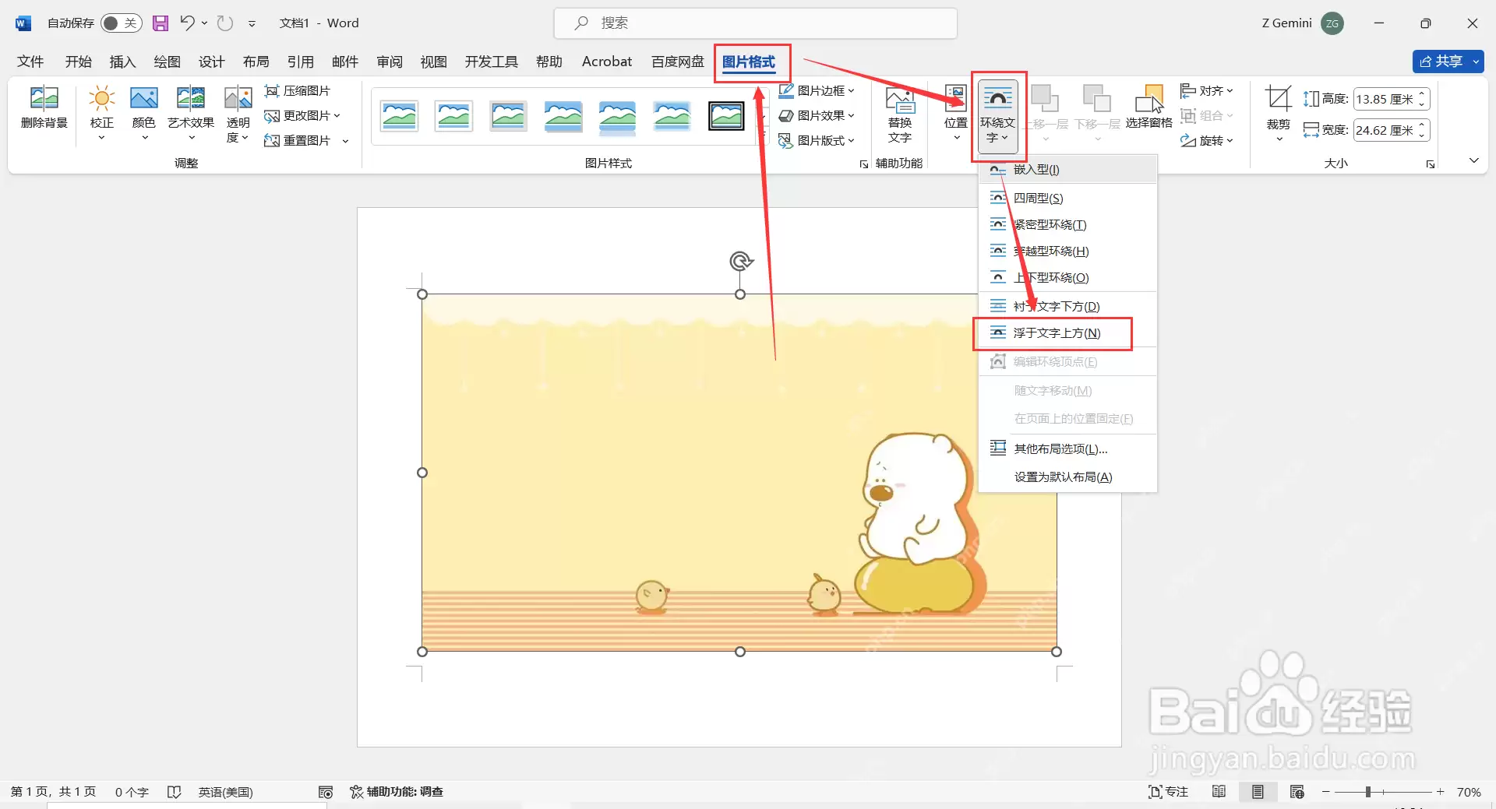Open Picture Border (图片边框) dropdown

(817, 91)
